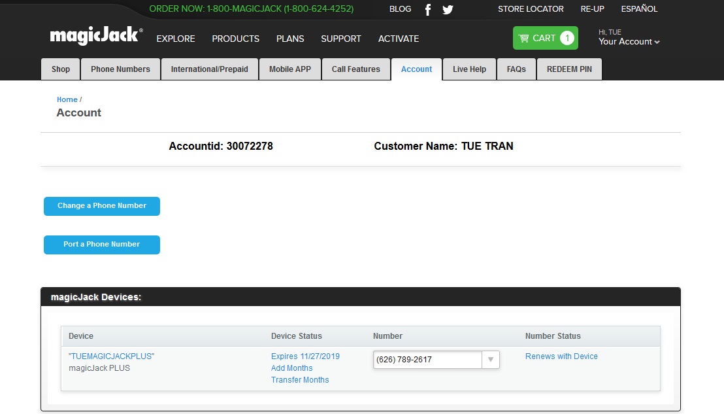The image size is (724, 414).
Task: Click the Change a Phone Number button
Action: tap(102, 206)
